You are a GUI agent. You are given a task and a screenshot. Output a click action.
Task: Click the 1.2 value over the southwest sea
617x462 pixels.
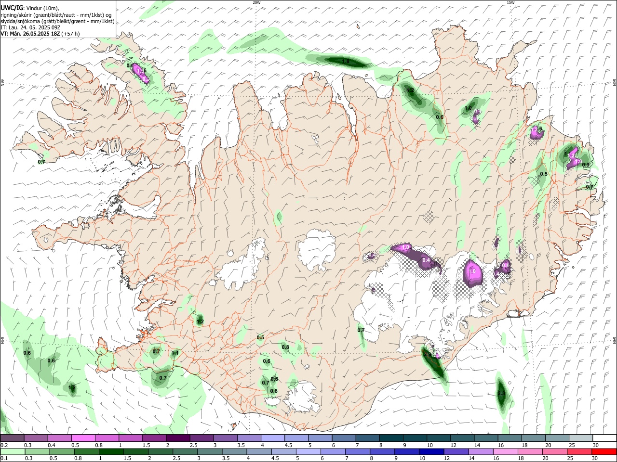tap(72, 387)
